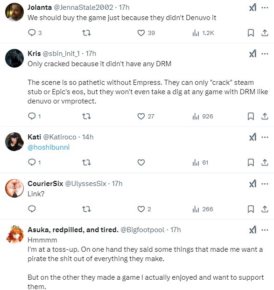
Task: Reply to CourierSix's Link? tweet
Action: click(32, 209)
